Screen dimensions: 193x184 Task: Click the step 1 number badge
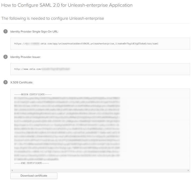pos(6,31)
